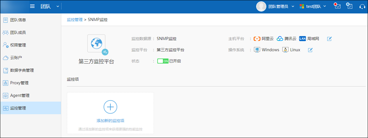Open 团队信息 in the sidebar
This screenshot has height=138, width=368.
31,20
